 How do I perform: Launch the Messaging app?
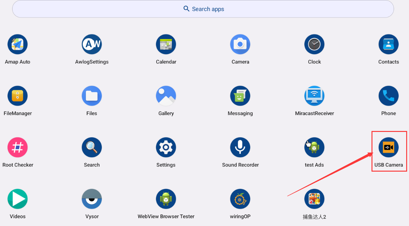pyautogui.click(x=240, y=96)
